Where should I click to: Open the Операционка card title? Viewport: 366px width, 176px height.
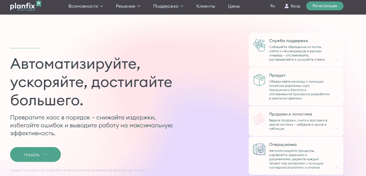(283, 145)
